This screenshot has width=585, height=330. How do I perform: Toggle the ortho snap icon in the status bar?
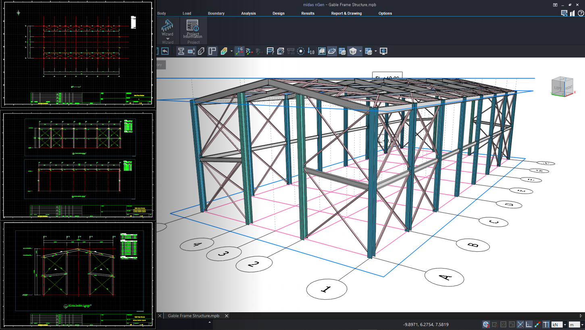point(529,324)
